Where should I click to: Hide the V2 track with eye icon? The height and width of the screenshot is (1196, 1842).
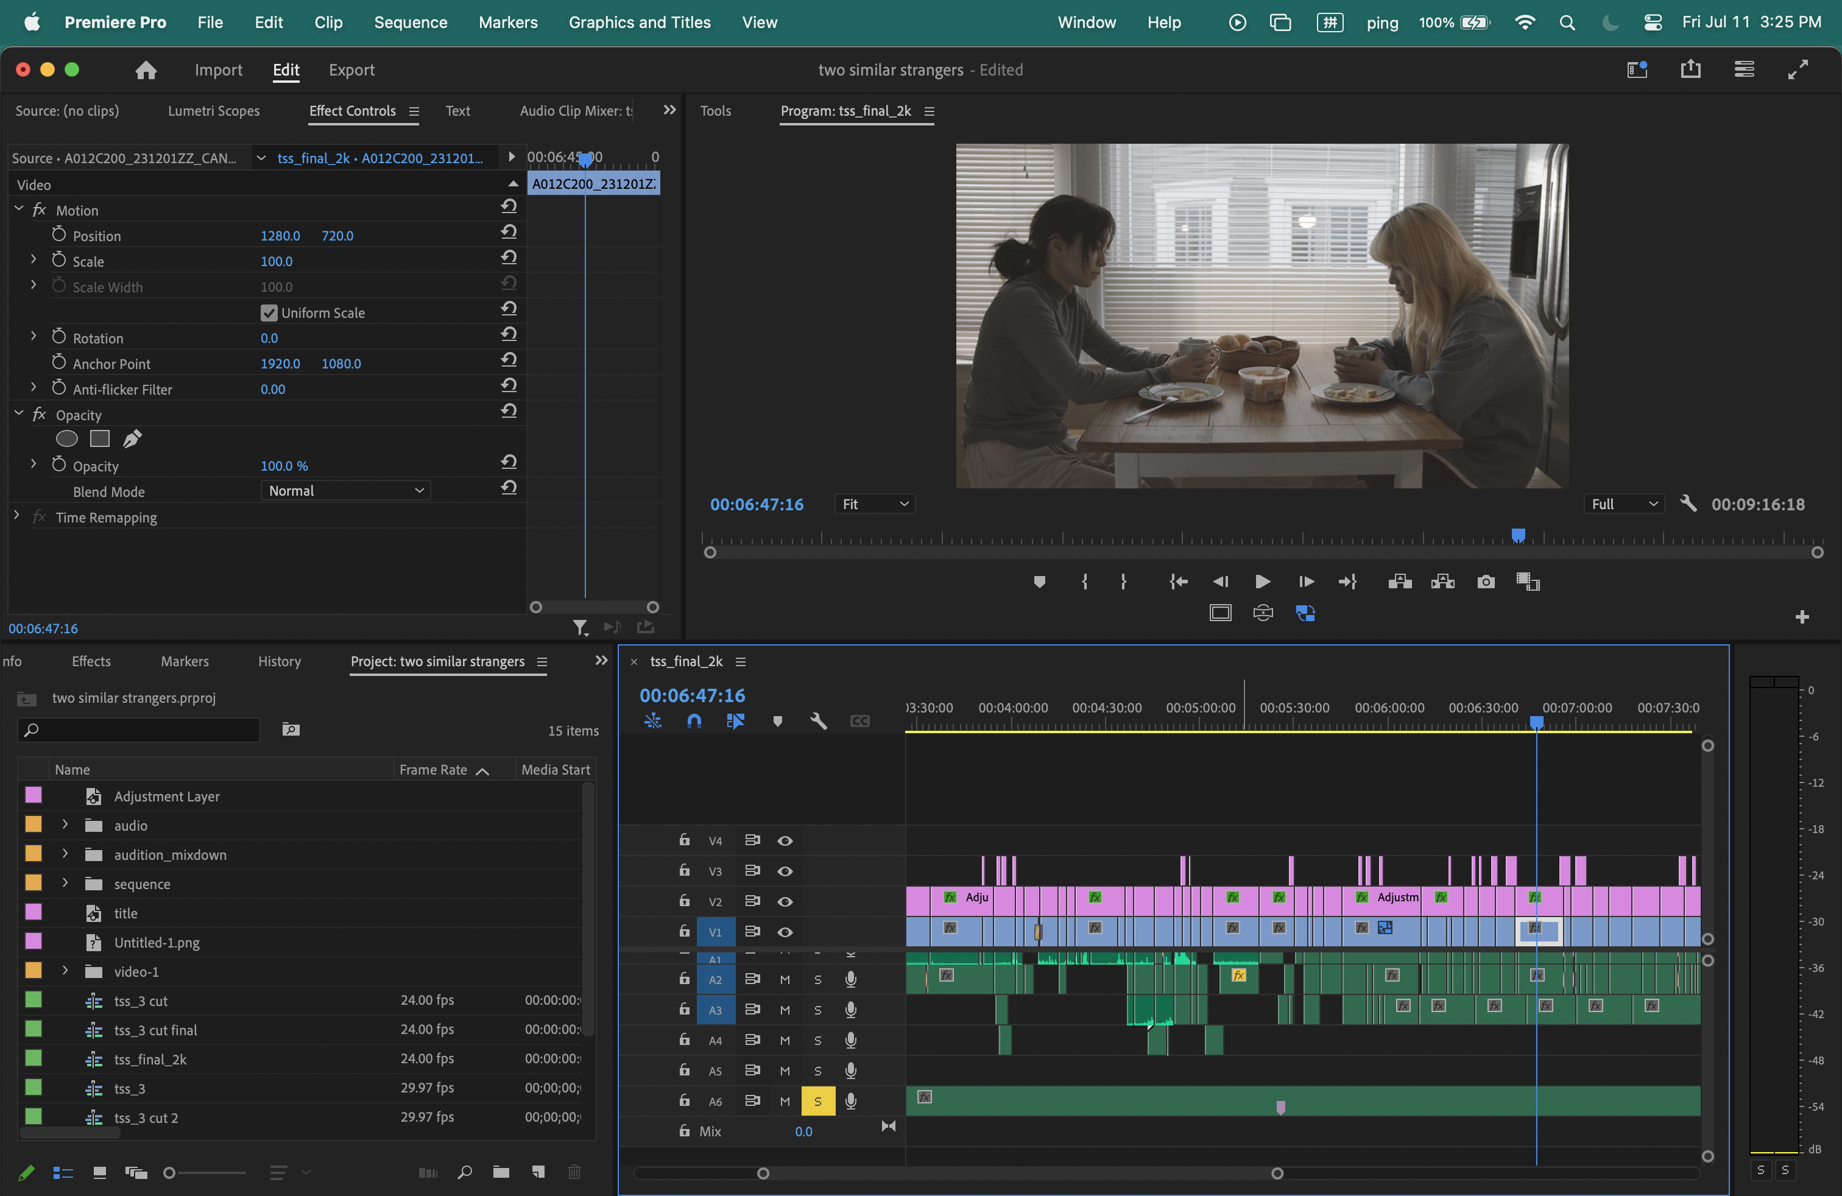tap(785, 901)
